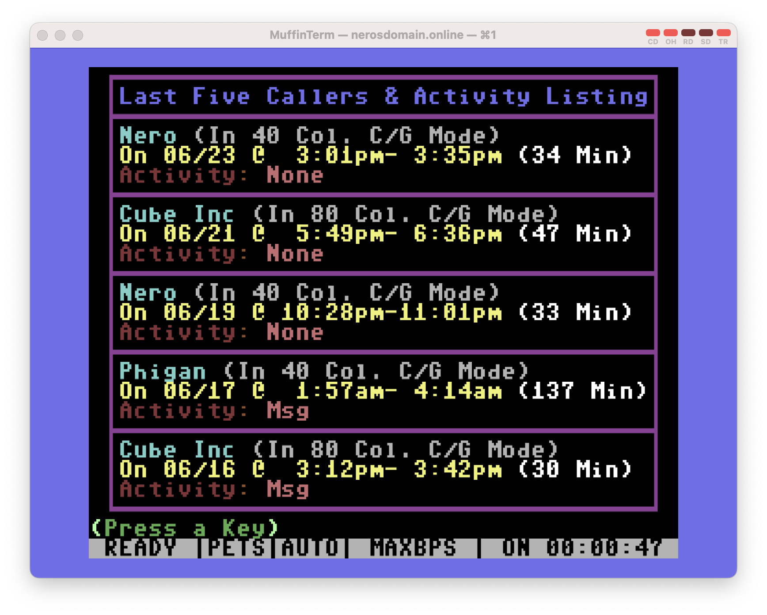767x615 pixels.
Task: Click the heading Last Five Callers & Activity Listing
Action: (x=383, y=96)
